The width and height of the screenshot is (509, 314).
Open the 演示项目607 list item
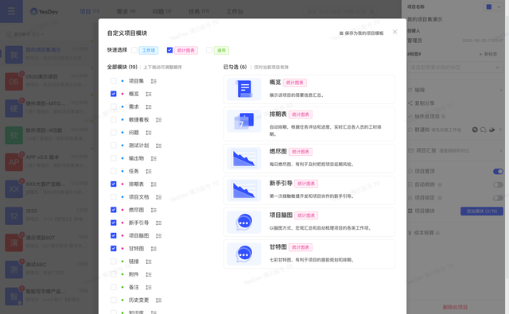pos(47,242)
